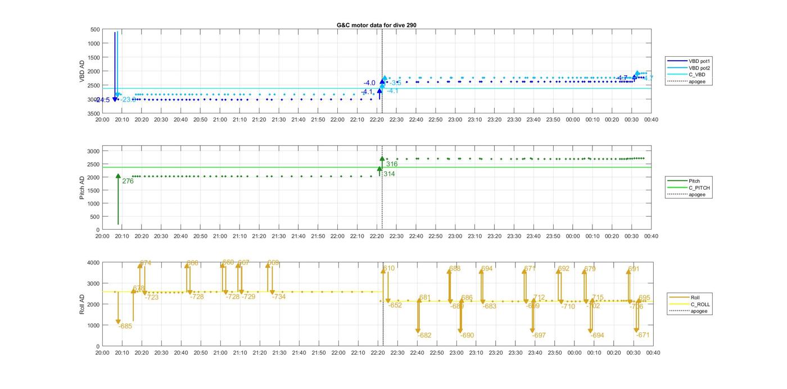
Task: Click the '-734' roll move label
Action: pos(279,296)
